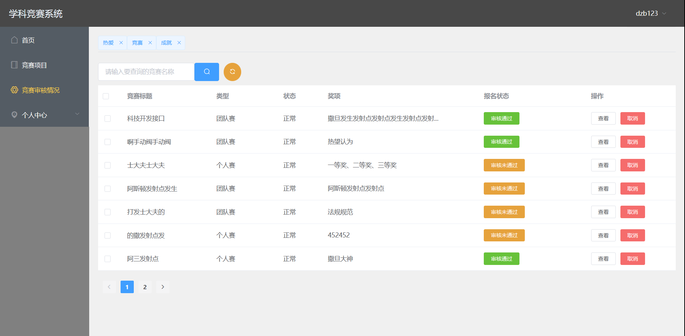Click 审核未通过 tag for 打发士大夫的
The image size is (685, 336).
coord(504,212)
